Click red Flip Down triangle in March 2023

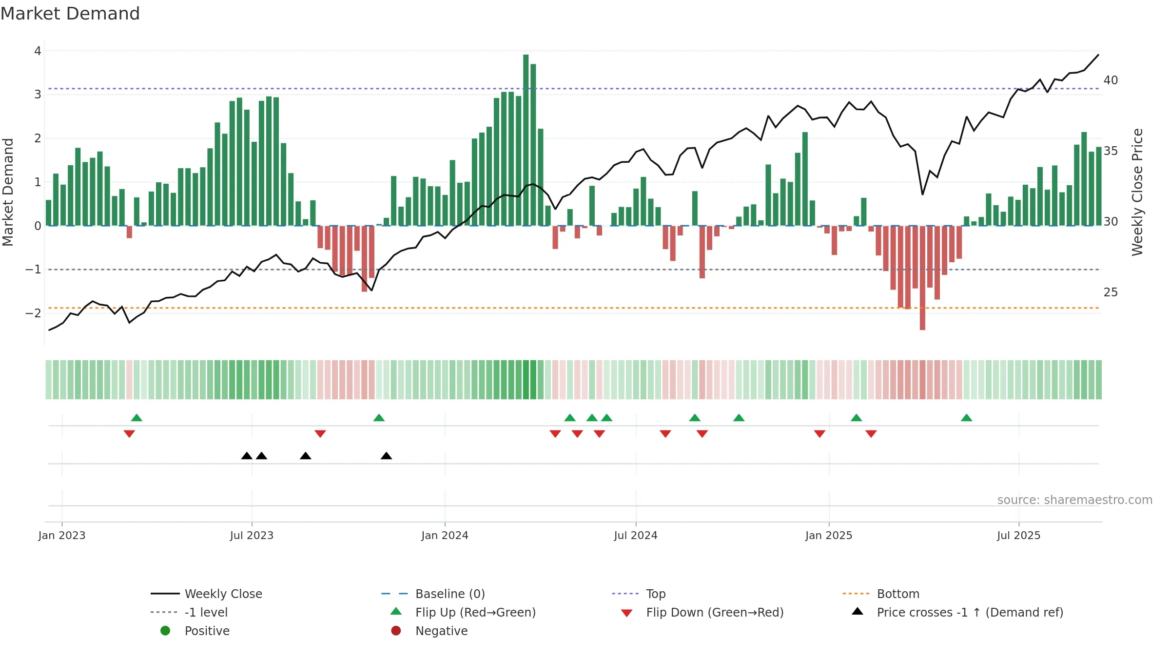pyautogui.click(x=129, y=434)
